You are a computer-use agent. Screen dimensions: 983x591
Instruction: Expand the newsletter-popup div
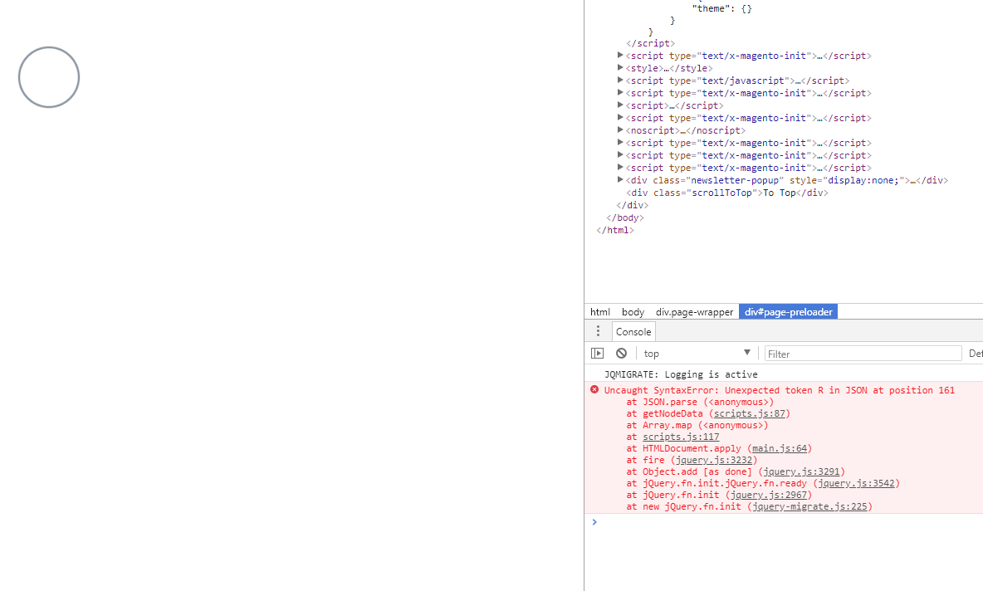coord(620,180)
